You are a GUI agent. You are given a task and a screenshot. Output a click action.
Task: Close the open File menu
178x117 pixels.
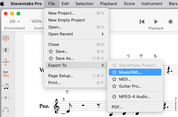(52, 3)
